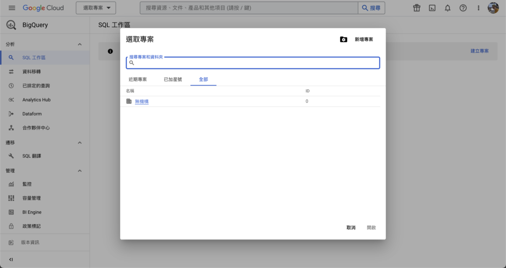506x268 pixels.
Task: Click the 政策標記 lock icon
Action: pos(11,226)
